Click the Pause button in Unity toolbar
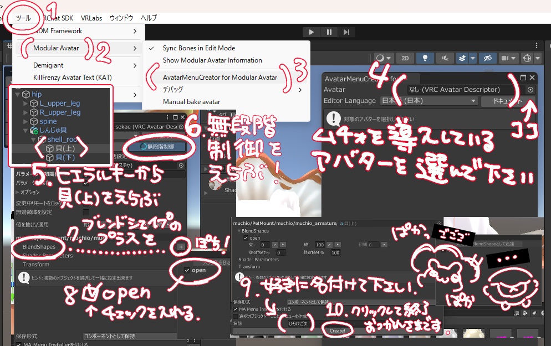Viewport: 551px width, 346px height. [x=329, y=32]
